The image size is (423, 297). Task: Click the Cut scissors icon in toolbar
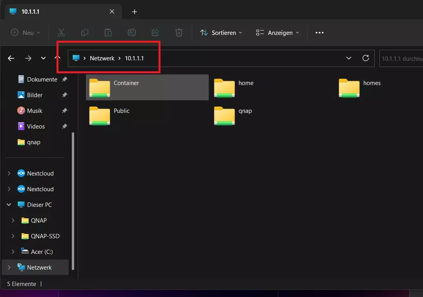pyautogui.click(x=61, y=33)
